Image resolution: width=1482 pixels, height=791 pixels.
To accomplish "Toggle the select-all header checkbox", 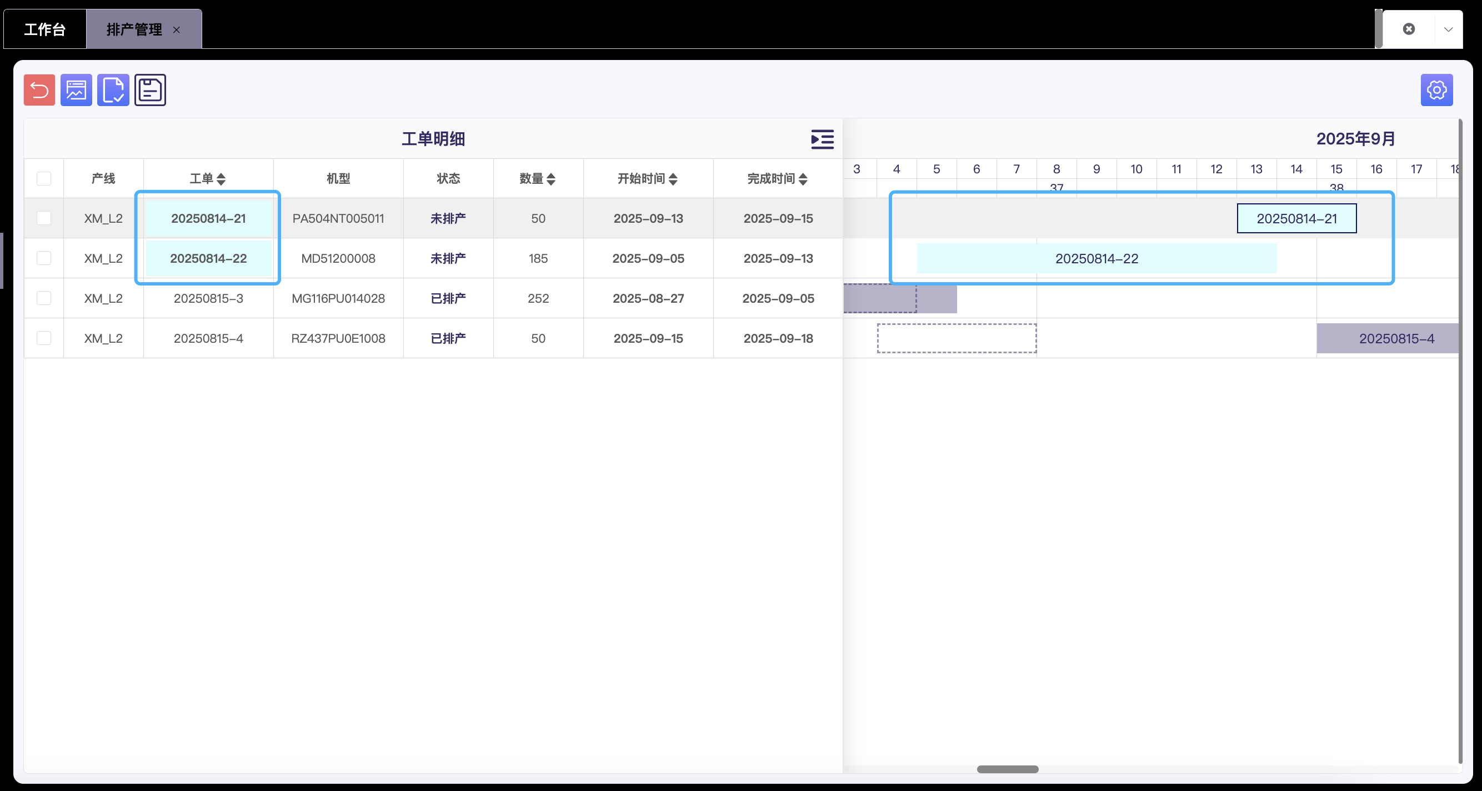I will tap(44, 178).
